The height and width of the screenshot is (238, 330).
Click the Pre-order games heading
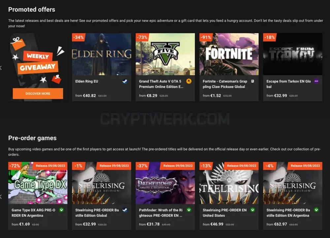[32, 138]
